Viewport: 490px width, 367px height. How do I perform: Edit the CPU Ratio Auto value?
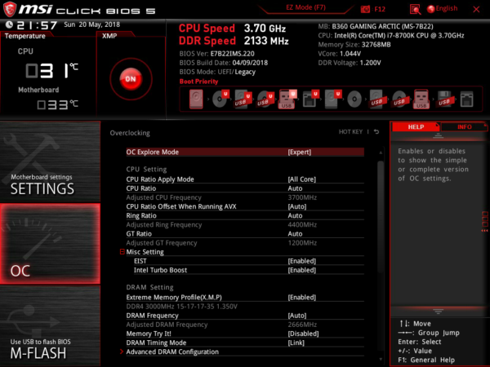[x=295, y=188]
